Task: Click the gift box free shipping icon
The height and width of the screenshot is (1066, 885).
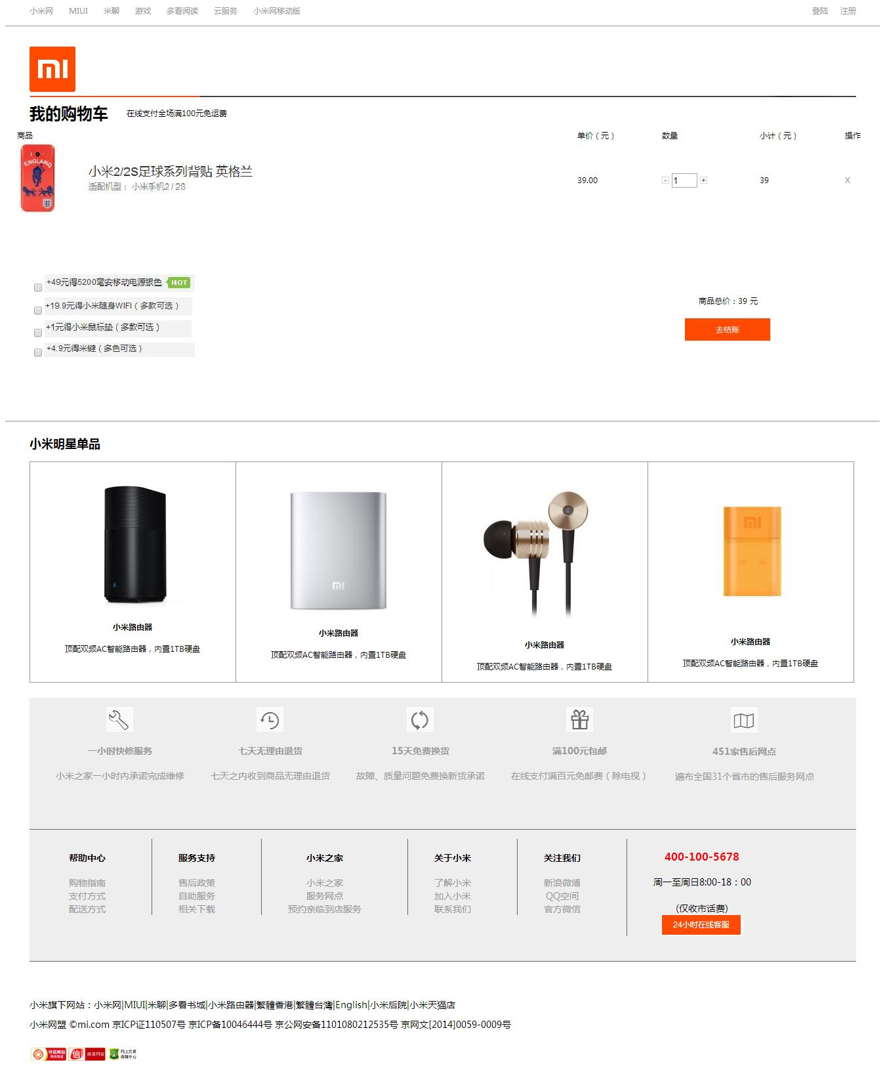Action: pyautogui.click(x=580, y=719)
